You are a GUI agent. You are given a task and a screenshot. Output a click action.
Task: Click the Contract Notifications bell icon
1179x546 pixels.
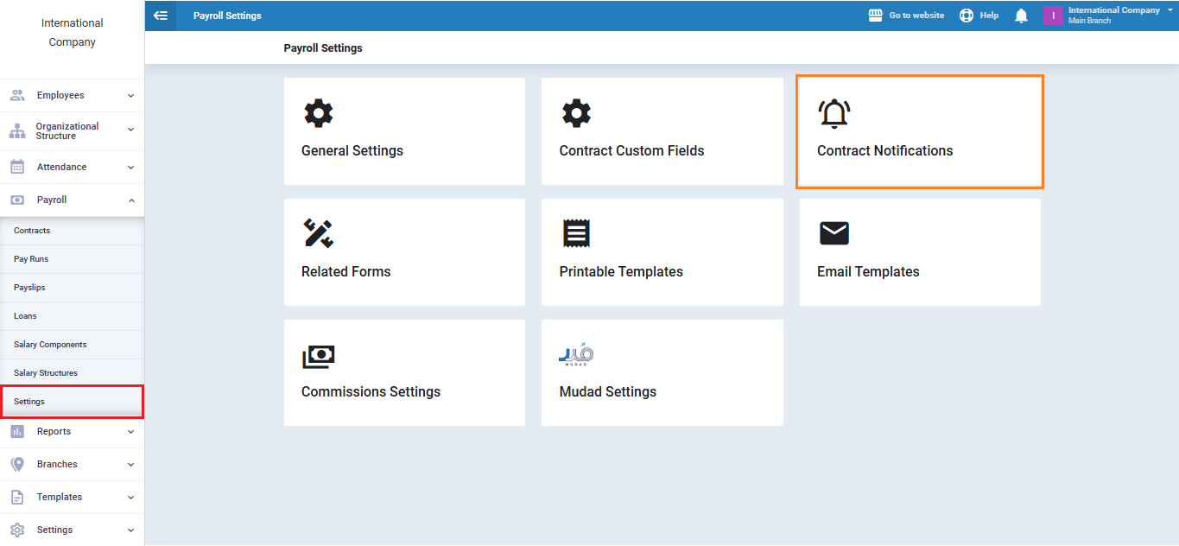coord(834,113)
